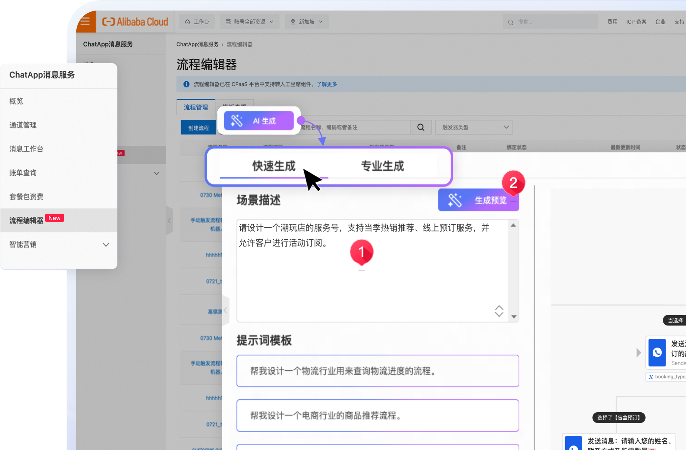686x450 pixels.
Task: Open the 账号全部资源 dropdown
Action: coord(250,22)
